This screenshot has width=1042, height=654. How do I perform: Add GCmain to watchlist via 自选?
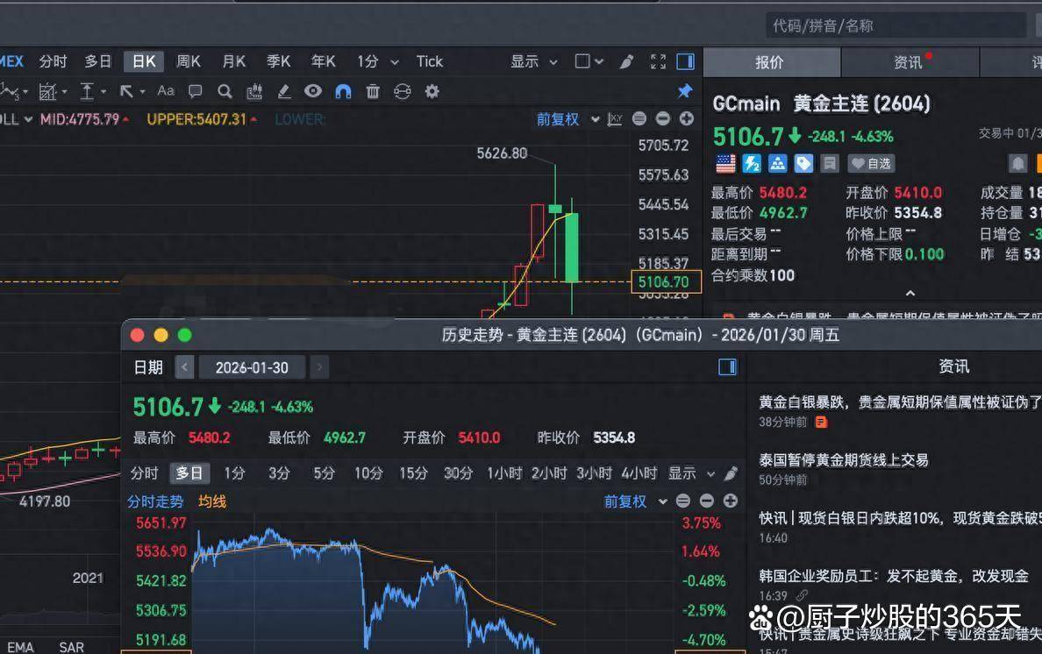tap(871, 163)
